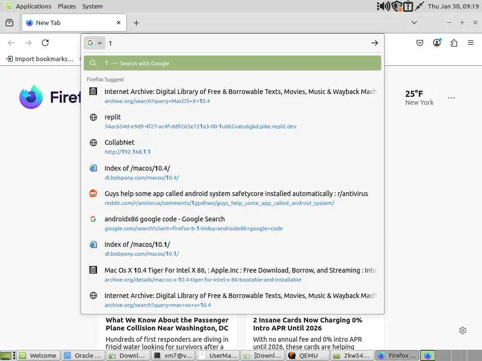Viewport: 482px width, 361px height.
Task: Open the Applications menu
Action: [33, 6]
